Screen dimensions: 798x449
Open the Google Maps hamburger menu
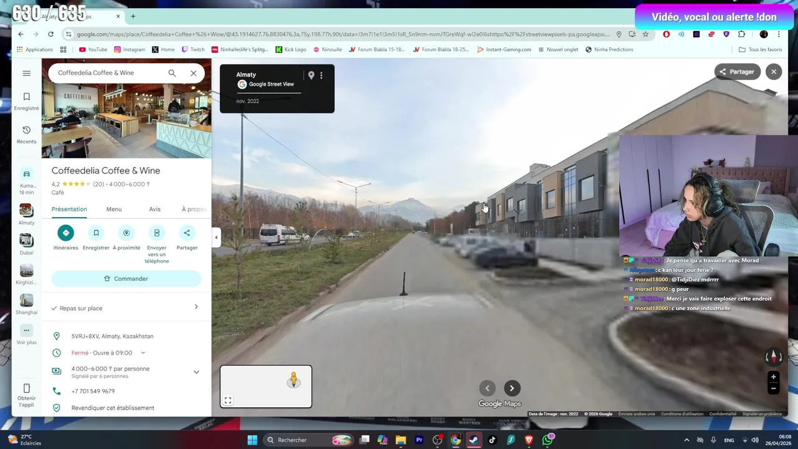[26, 73]
